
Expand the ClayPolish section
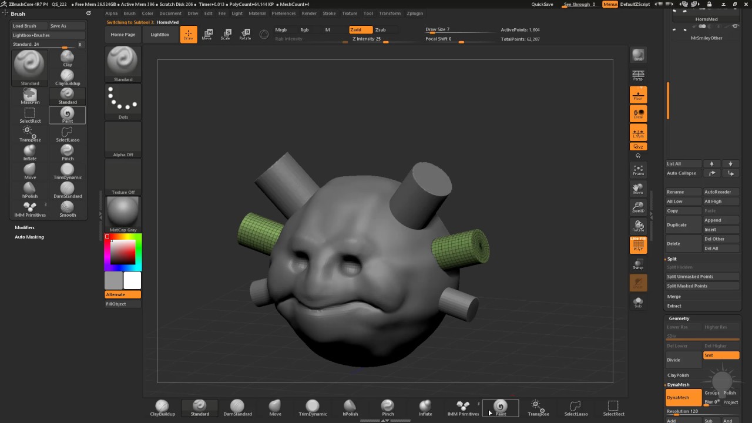click(x=678, y=375)
